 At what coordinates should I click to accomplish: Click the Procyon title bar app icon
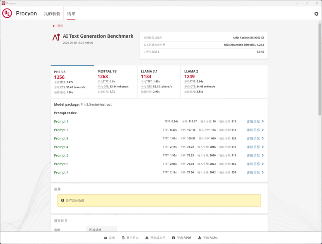3,3
